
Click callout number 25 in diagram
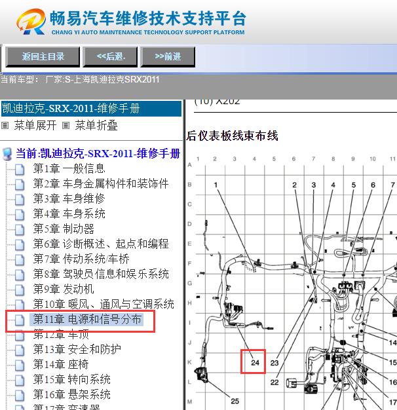point(235,401)
